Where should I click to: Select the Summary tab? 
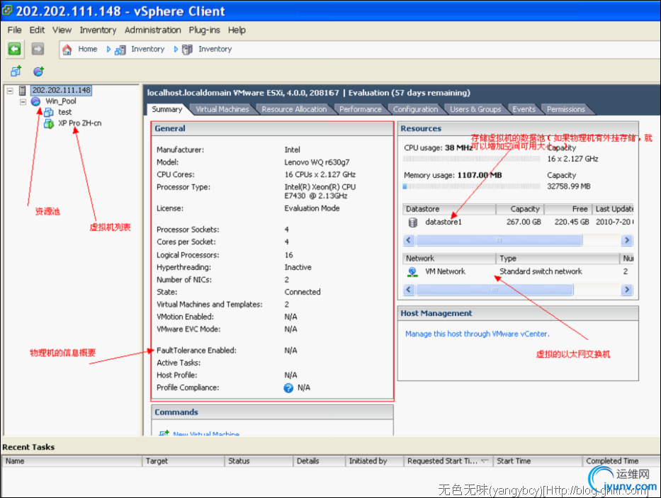click(x=167, y=109)
